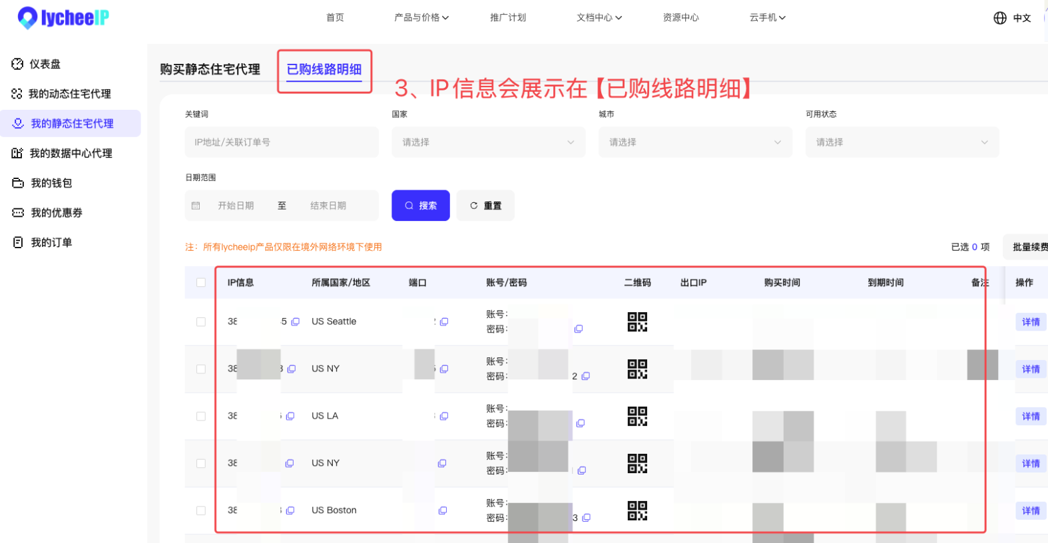Click the 重置 reset button
This screenshot has height=543, width=1048.
485,206
